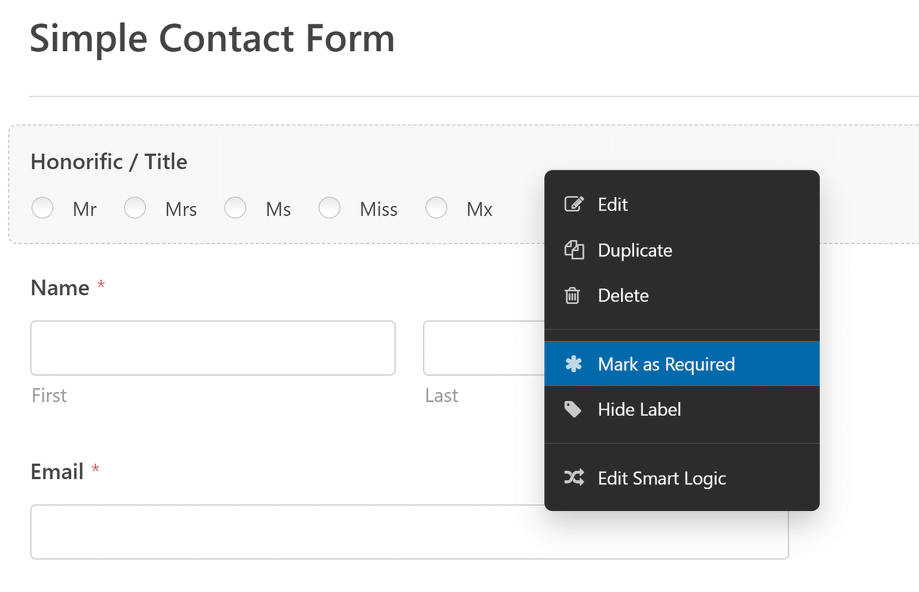Open Edit Smart Logic from the menu
This screenshot has height=592, width=919.
coord(662,478)
